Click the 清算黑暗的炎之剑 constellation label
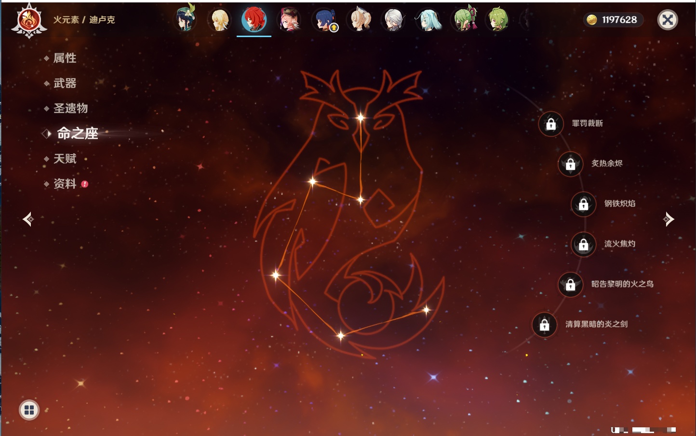Image resolution: width=696 pixels, height=436 pixels. (x=596, y=324)
